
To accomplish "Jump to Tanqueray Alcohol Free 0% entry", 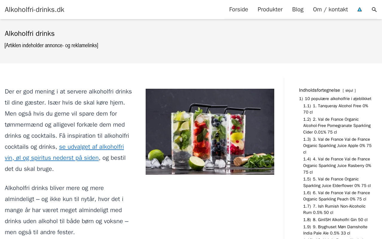I will point(336,109).
